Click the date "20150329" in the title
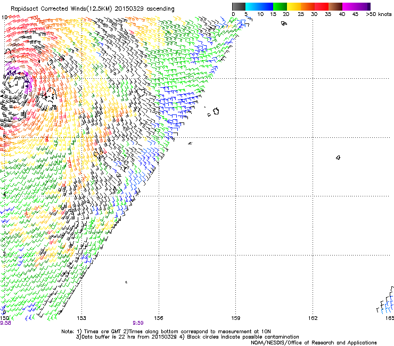The height and width of the screenshot is (346, 394). click(129, 9)
